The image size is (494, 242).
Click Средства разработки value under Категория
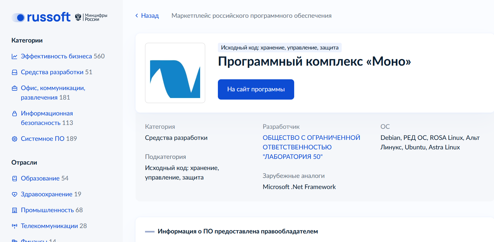(x=176, y=138)
